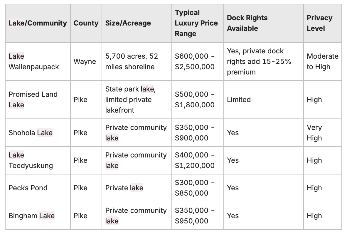Click the Moderate to High privacy cell
The image size is (347, 234).
pos(322,62)
